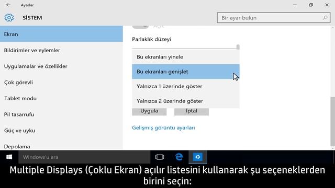Launch Microsoft Edge from taskbar
Viewport: 335px width, 188px height.
(179, 157)
